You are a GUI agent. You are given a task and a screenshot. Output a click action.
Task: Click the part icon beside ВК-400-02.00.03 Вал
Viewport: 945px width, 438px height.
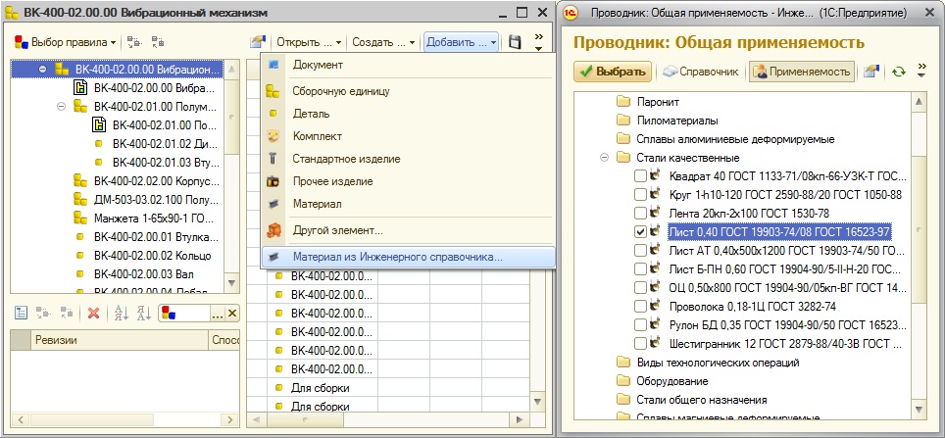tap(80, 274)
